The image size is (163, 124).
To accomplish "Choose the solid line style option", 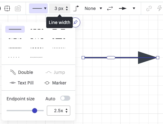I will pyautogui.click(x=15, y=29).
